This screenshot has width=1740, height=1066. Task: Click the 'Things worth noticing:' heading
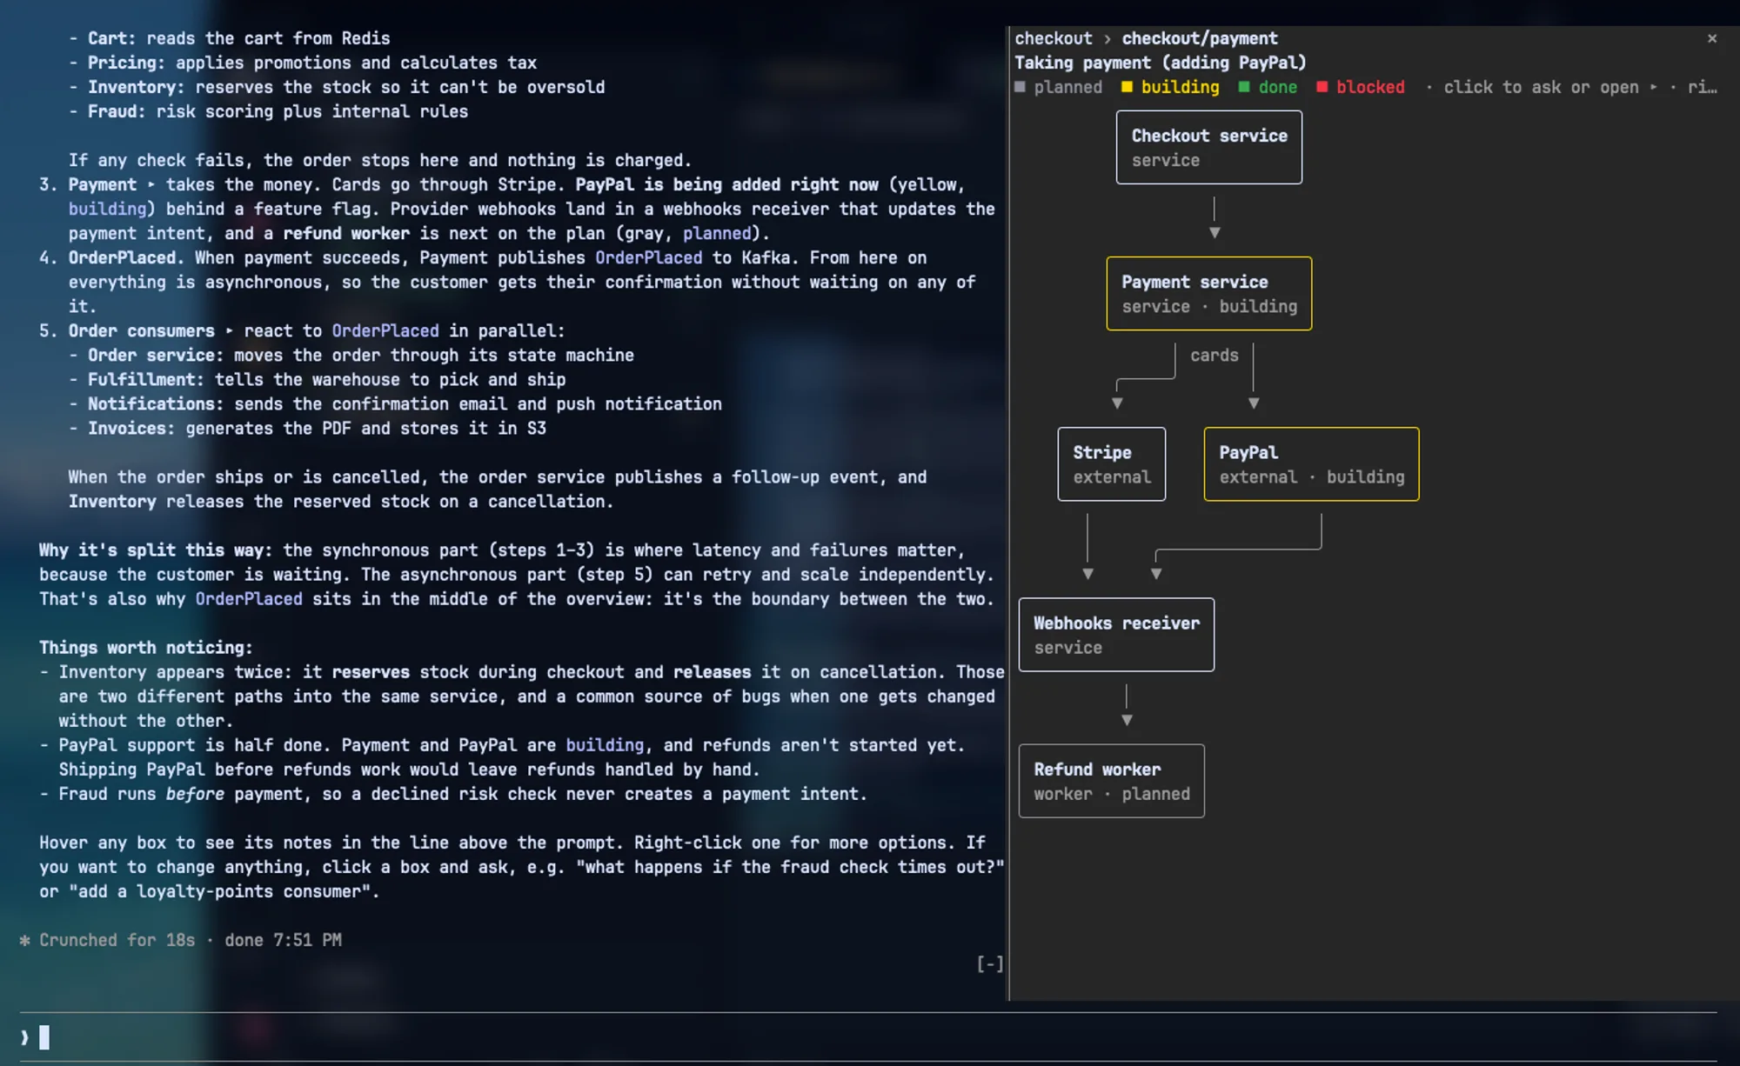(145, 648)
